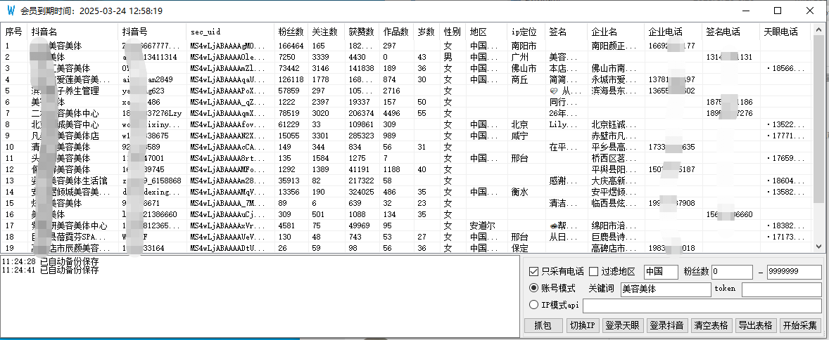Click the 企业电话 column header
This screenshot has height=340, width=829.
click(x=673, y=32)
